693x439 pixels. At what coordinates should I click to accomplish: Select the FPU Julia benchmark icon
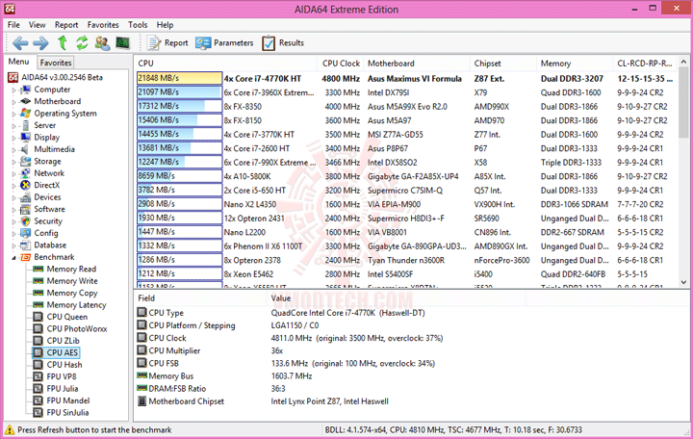point(38,389)
